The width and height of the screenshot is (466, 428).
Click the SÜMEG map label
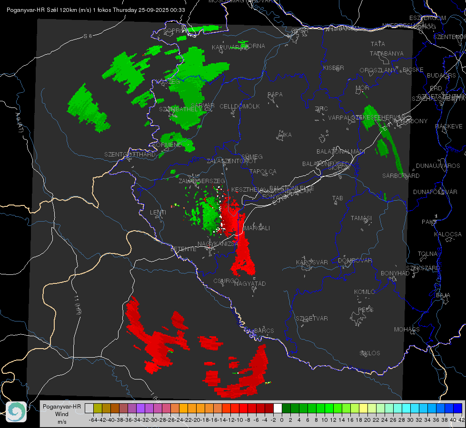pyautogui.click(x=252, y=156)
